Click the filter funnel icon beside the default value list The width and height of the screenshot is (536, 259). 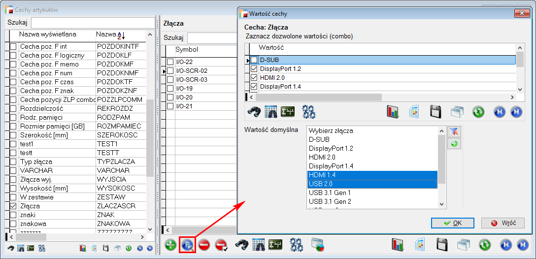click(x=454, y=131)
